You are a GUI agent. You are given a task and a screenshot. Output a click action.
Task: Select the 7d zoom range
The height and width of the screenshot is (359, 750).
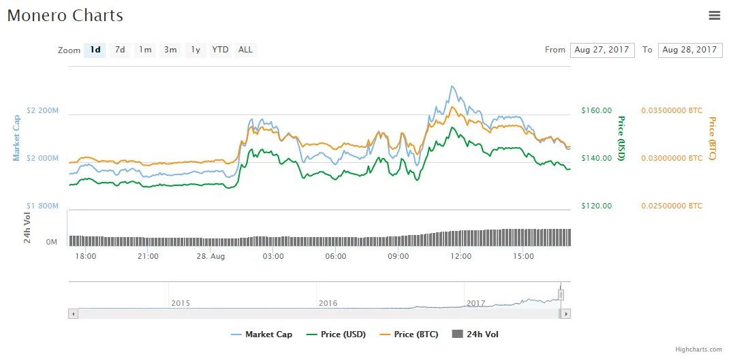click(x=120, y=50)
